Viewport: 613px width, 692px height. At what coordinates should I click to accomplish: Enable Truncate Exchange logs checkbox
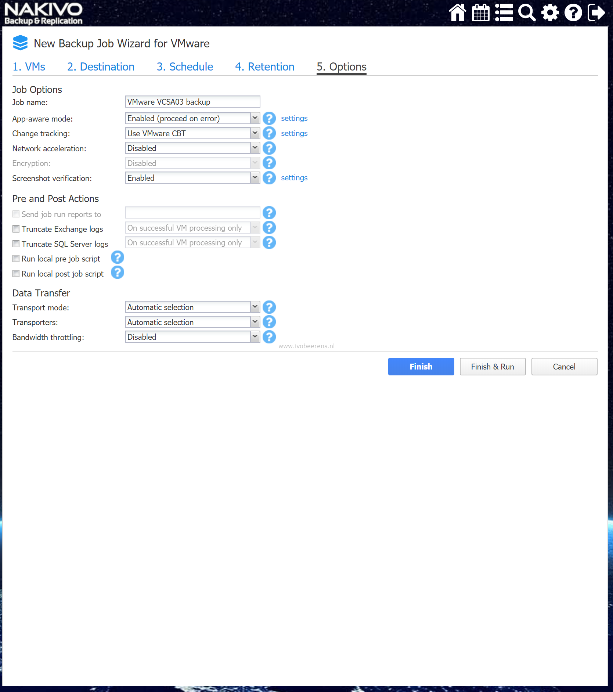click(16, 229)
